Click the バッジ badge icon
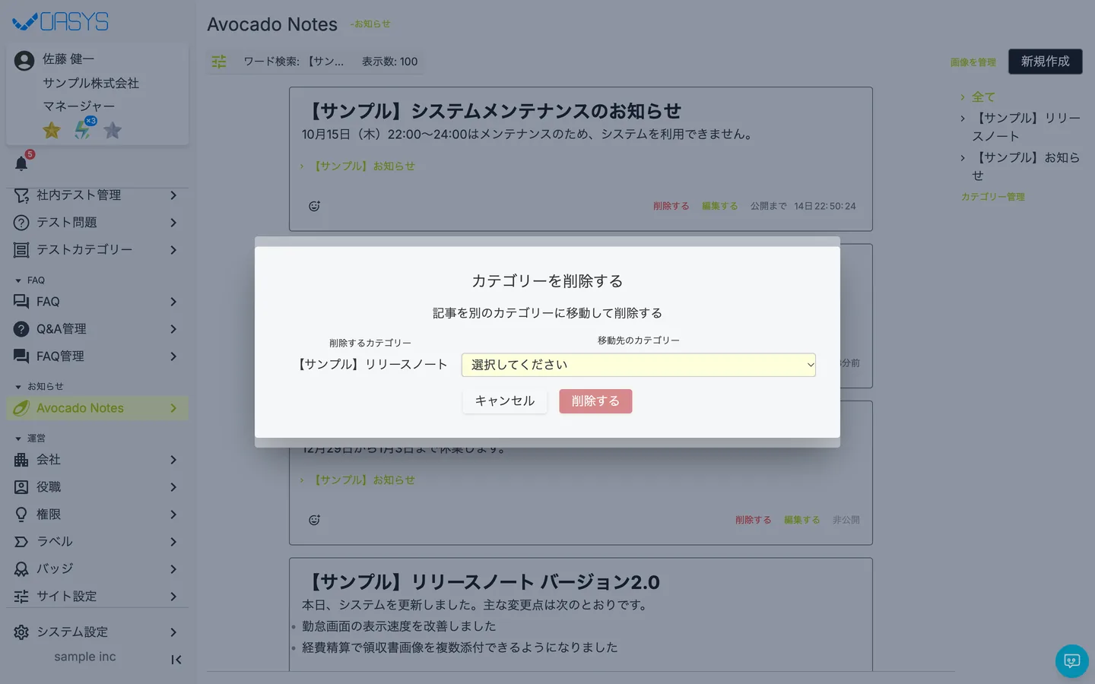Viewport: 1095px width, 684px height. tap(21, 569)
